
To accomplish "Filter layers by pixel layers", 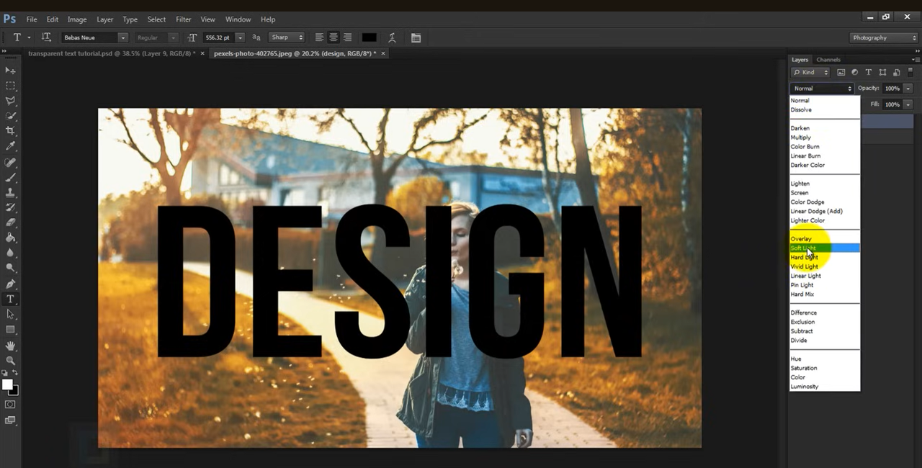I will (841, 72).
